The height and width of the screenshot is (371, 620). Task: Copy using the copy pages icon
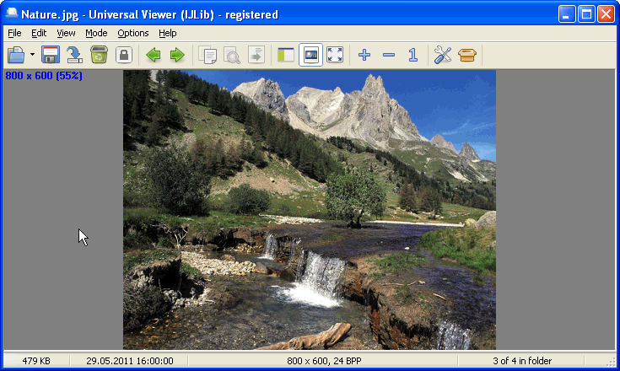(208, 55)
